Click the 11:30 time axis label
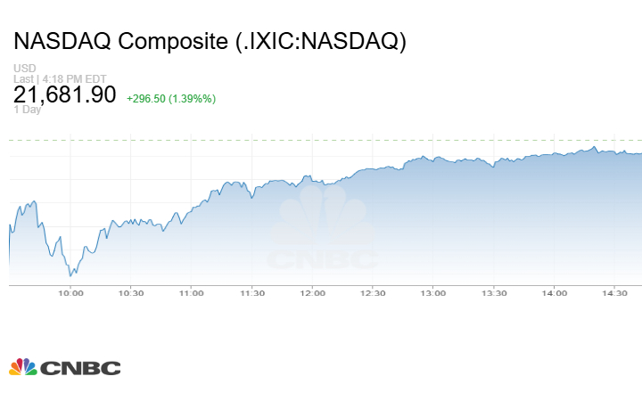The image size is (642, 401). coord(252,292)
